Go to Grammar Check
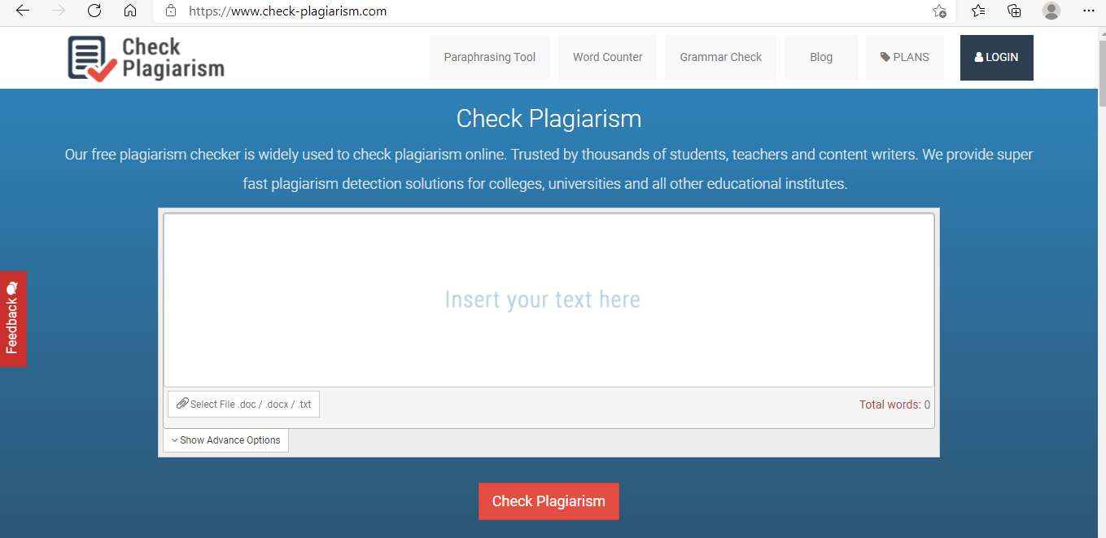The image size is (1106, 538). (720, 58)
